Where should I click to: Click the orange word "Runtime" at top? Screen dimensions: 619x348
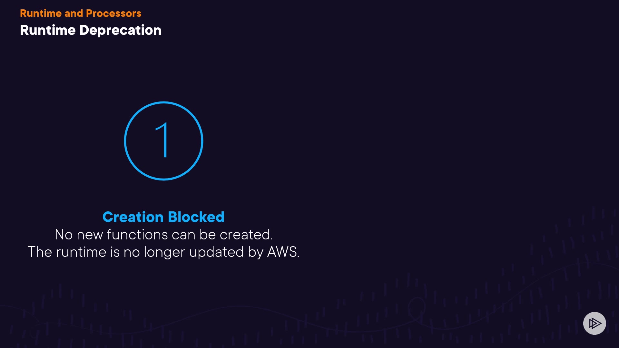[41, 13]
